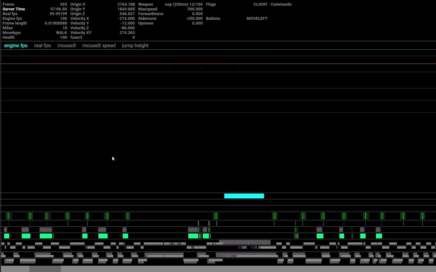Click the Flags label
This screenshot has width=436, height=272.
211,4
